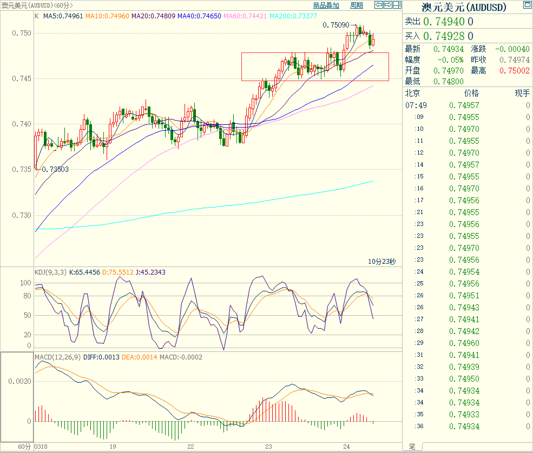Open the 商品叠加 overlay link
The height and width of the screenshot is (453, 533).
pos(326,5)
